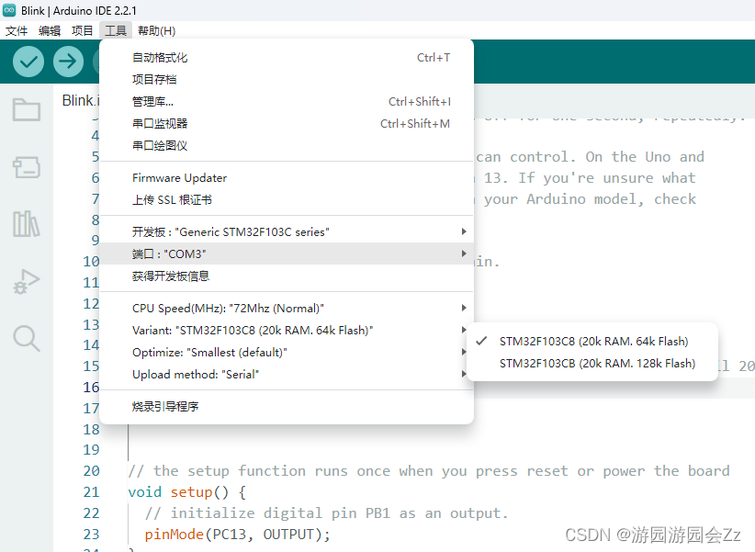This screenshot has width=755, height=552.
Task: Open the Sketchbook folder sidebar icon
Action: [27, 110]
